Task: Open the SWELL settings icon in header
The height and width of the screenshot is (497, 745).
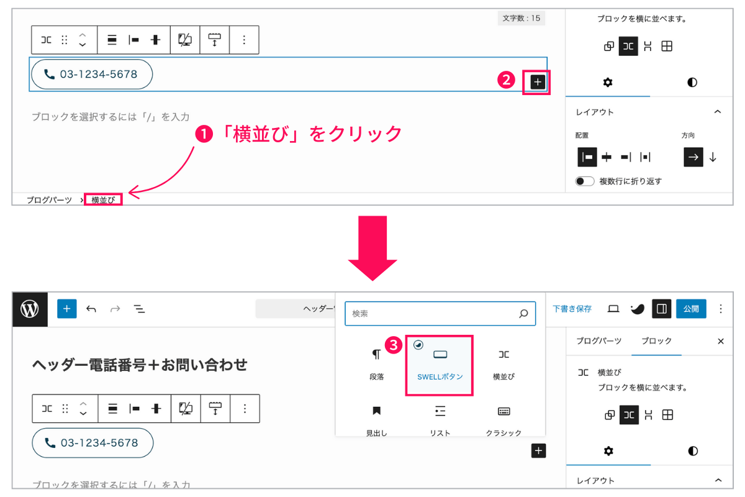Action: [638, 309]
